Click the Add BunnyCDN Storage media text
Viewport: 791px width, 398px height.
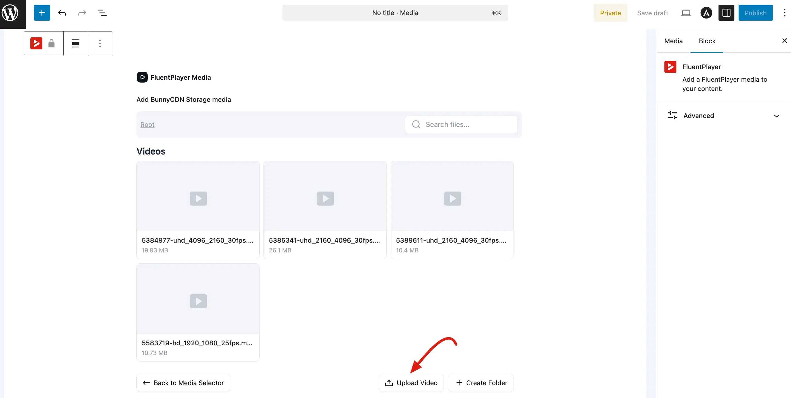coord(184,100)
